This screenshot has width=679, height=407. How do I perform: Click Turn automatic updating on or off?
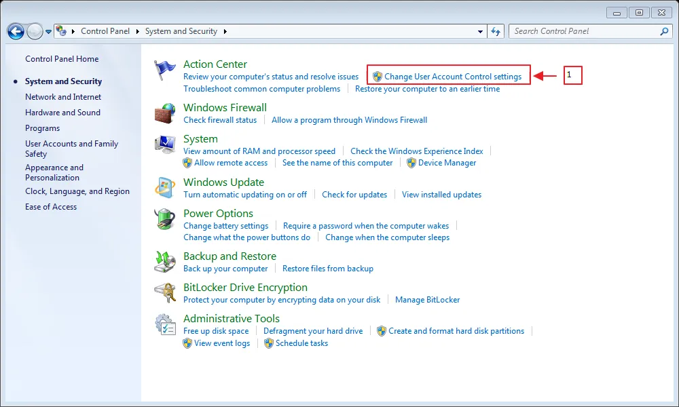click(x=245, y=195)
